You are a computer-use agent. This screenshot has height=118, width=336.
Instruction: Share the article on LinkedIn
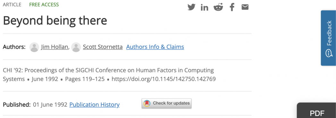click(205, 7)
